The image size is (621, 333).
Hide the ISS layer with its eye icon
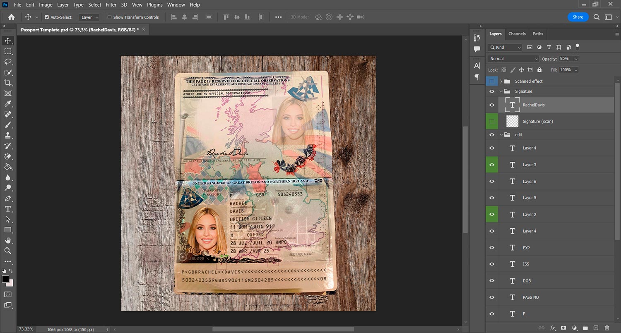point(492,264)
